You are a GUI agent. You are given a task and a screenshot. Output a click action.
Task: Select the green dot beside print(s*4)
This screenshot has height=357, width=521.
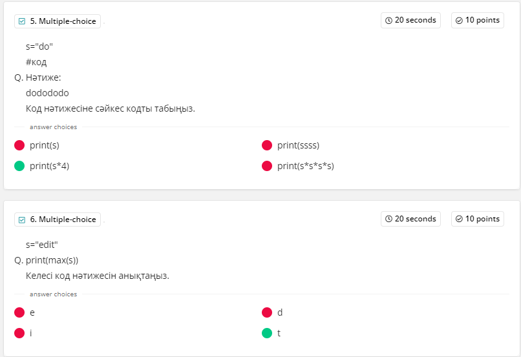19,166
